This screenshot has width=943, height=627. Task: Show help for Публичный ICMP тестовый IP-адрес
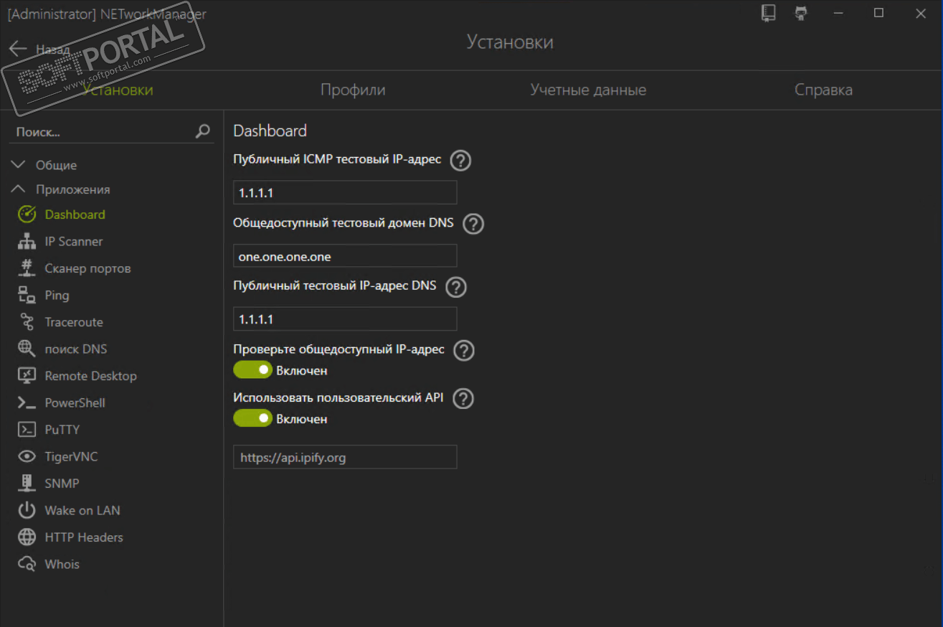click(x=460, y=161)
